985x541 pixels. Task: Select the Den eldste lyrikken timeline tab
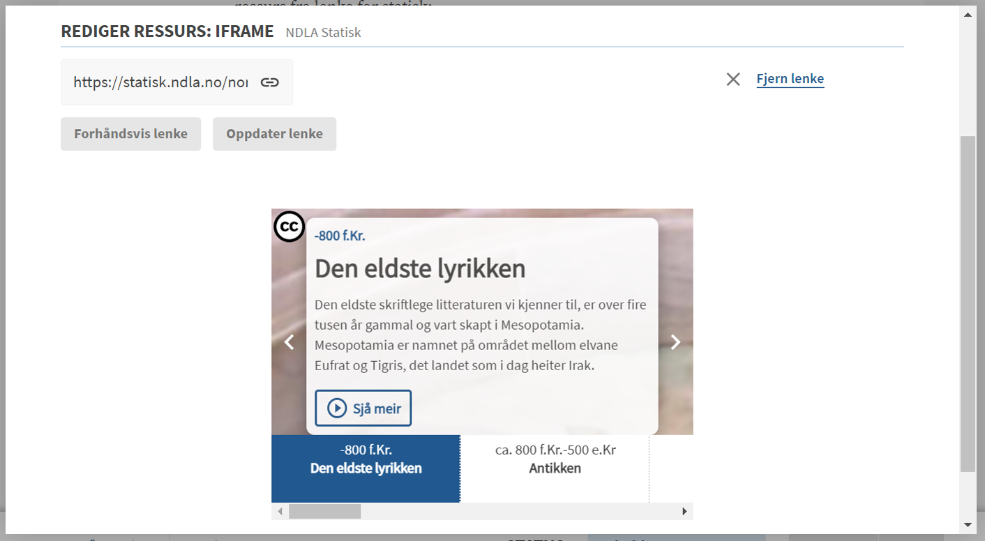pyautogui.click(x=366, y=468)
